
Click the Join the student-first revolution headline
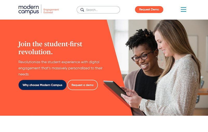click(50, 48)
